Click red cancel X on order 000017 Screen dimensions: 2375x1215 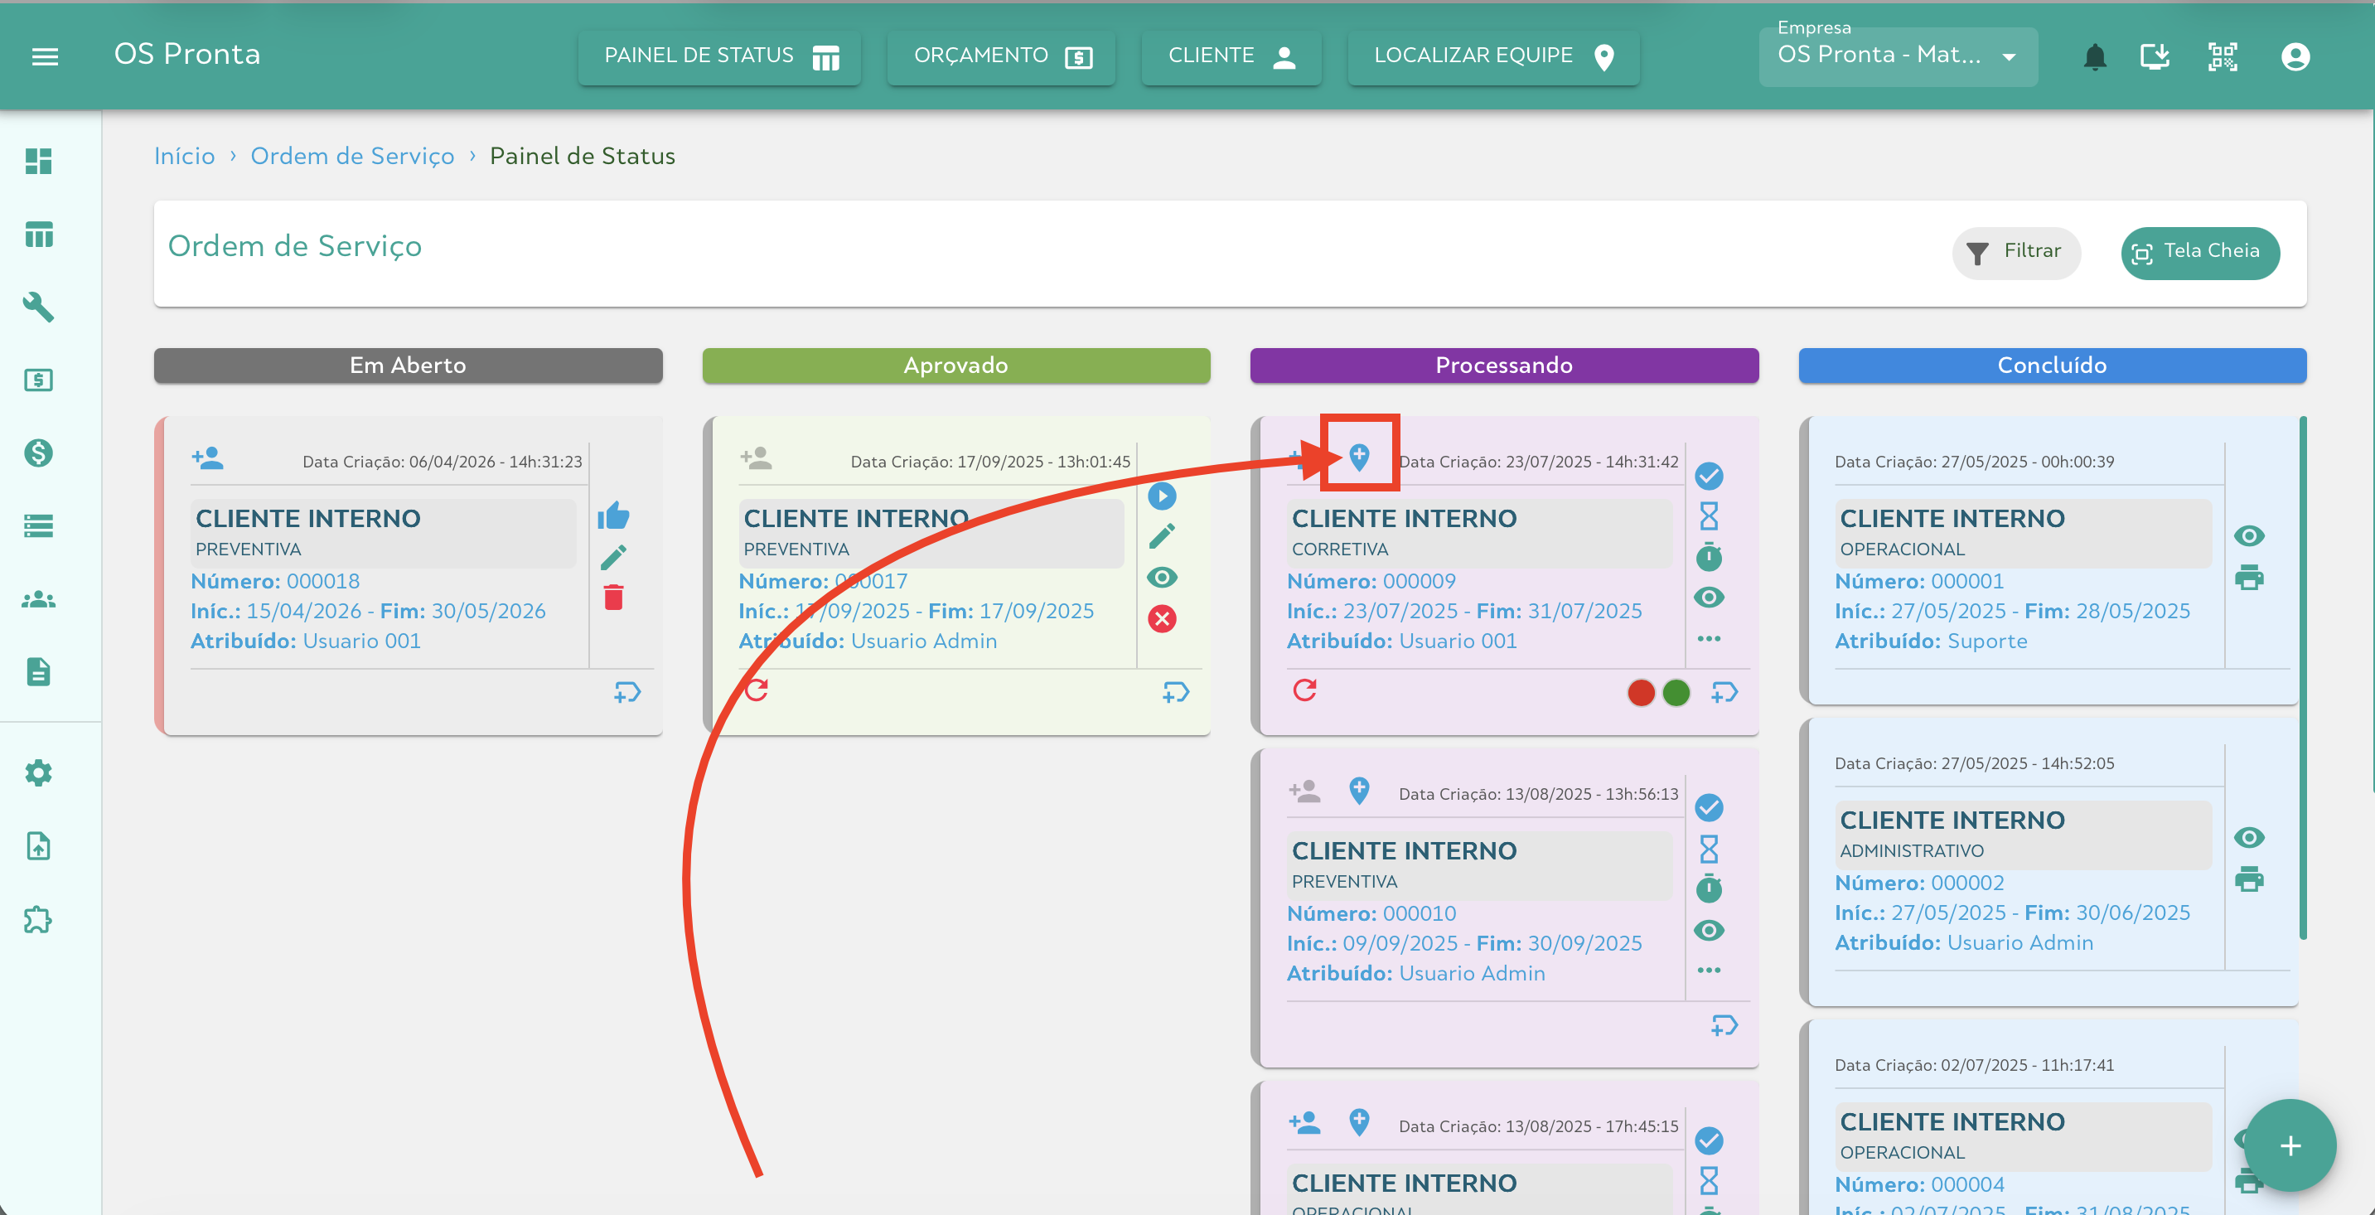pos(1162,618)
